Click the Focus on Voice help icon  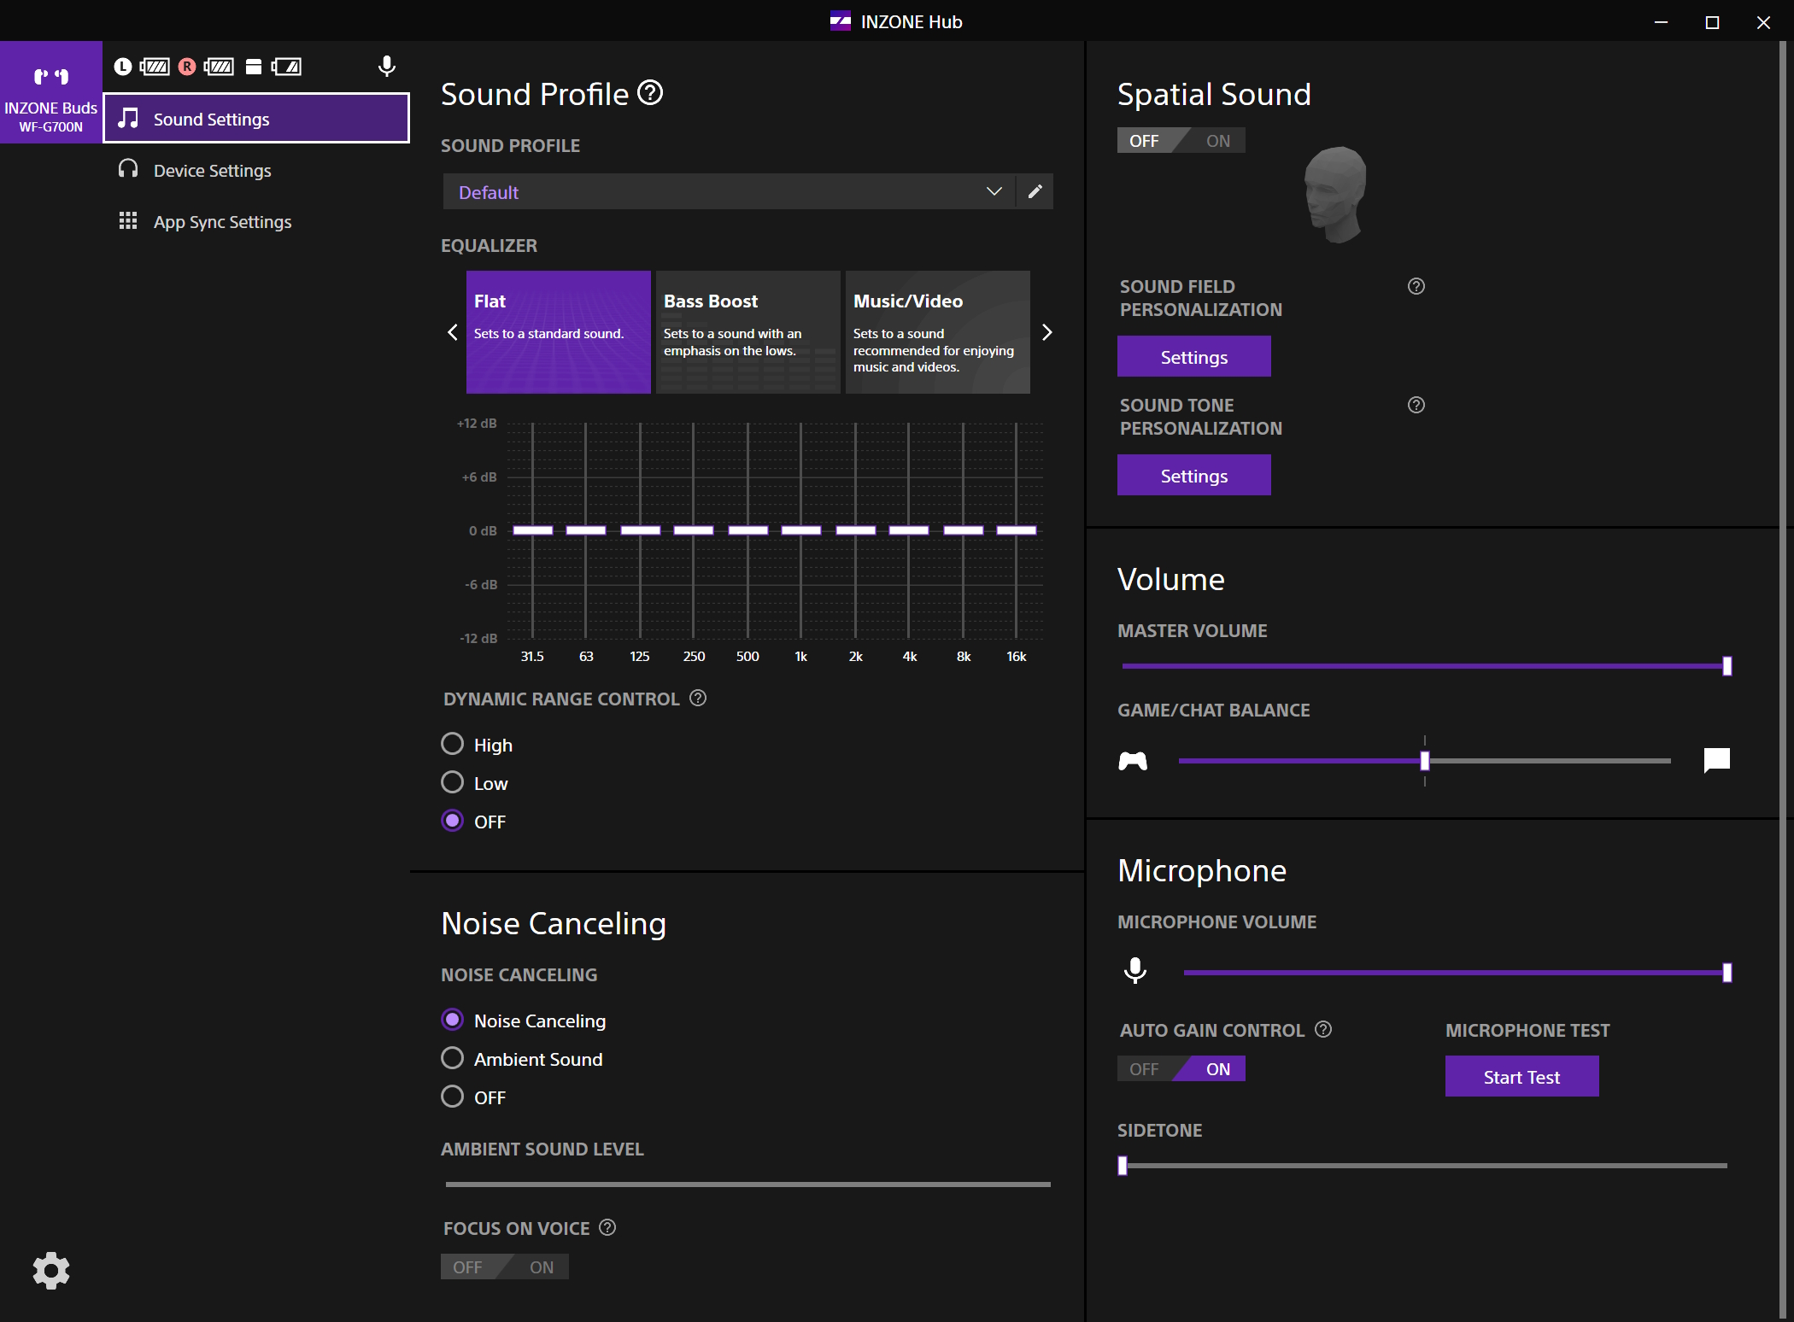coord(607,1227)
